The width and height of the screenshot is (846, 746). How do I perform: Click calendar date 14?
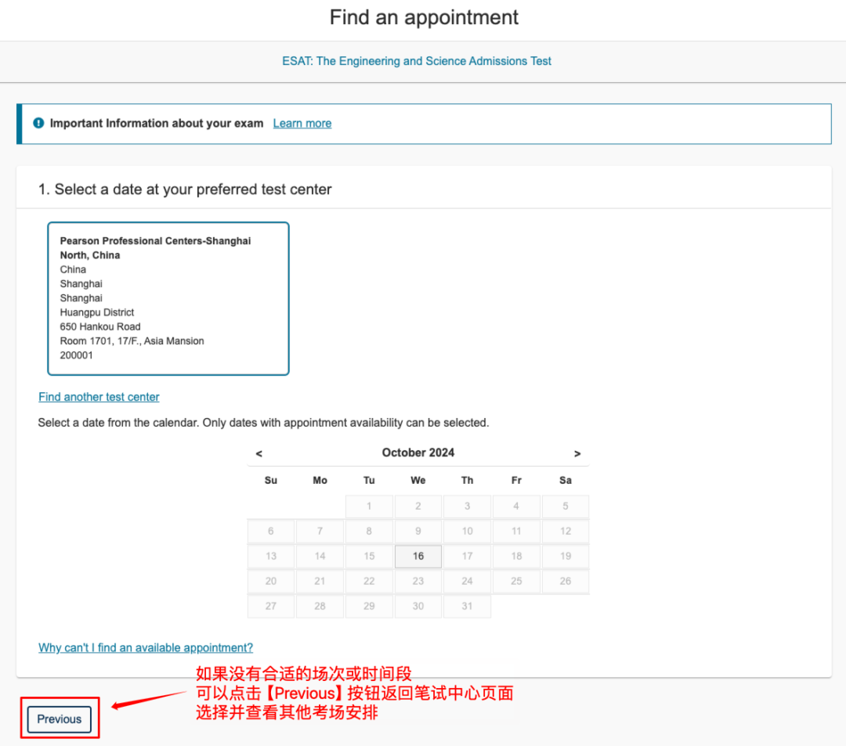click(x=320, y=557)
